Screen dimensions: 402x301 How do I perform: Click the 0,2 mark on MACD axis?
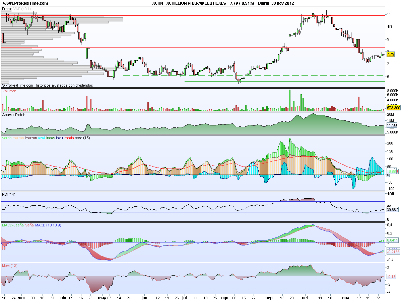[390, 233]
